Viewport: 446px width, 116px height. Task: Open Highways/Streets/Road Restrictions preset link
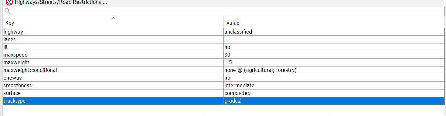pyautogui.click(x=61, y=2)
